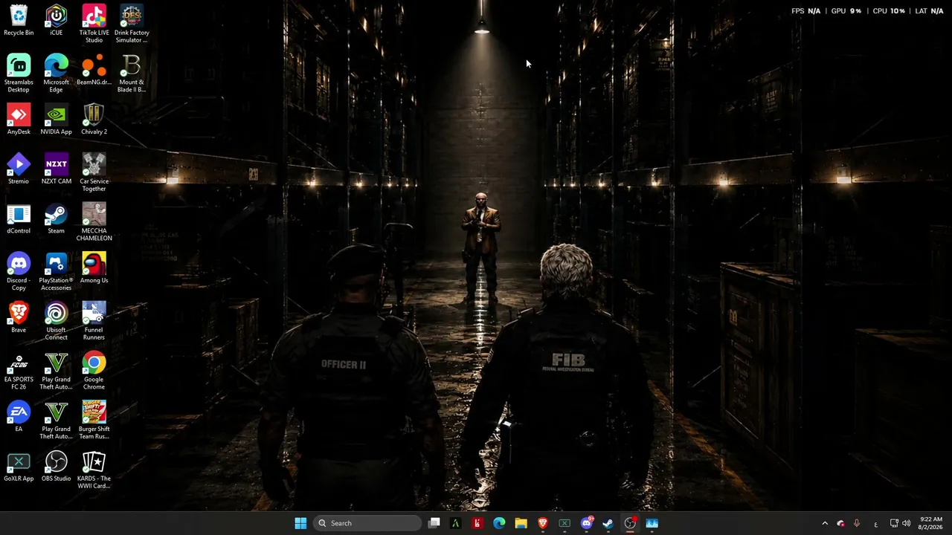Select the GoXLR App desktop icon
The height and width of the screenshot is (535, 952).
pos(19,467)
